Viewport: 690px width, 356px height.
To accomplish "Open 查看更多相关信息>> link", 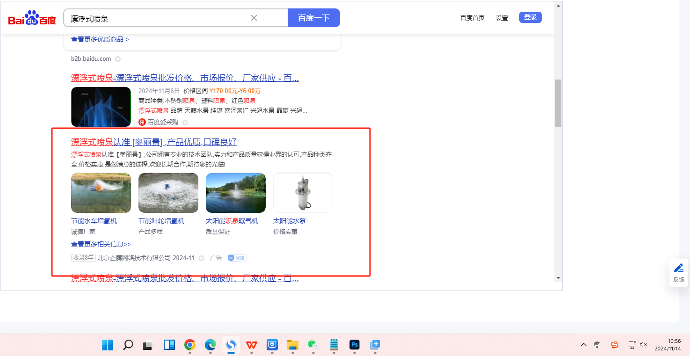I will click(x=101, y=244).
